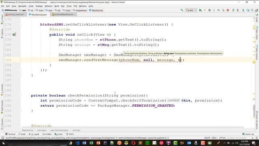Open the Edit menu
The height and width of the screenshot is (146, 259).
8,6
